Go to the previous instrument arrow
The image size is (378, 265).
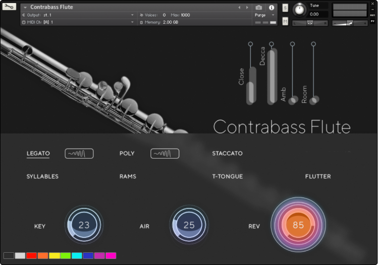click(x=239, y=8)
